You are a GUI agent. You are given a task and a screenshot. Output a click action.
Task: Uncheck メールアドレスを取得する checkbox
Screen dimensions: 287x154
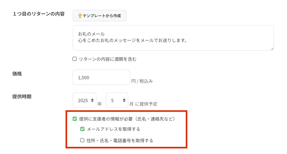(82, 129)
